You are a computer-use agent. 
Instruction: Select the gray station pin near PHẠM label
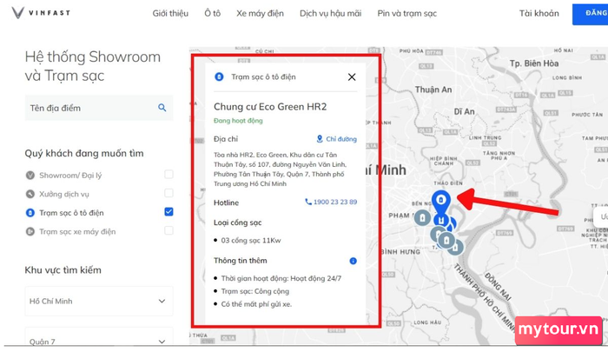point(422,218)
